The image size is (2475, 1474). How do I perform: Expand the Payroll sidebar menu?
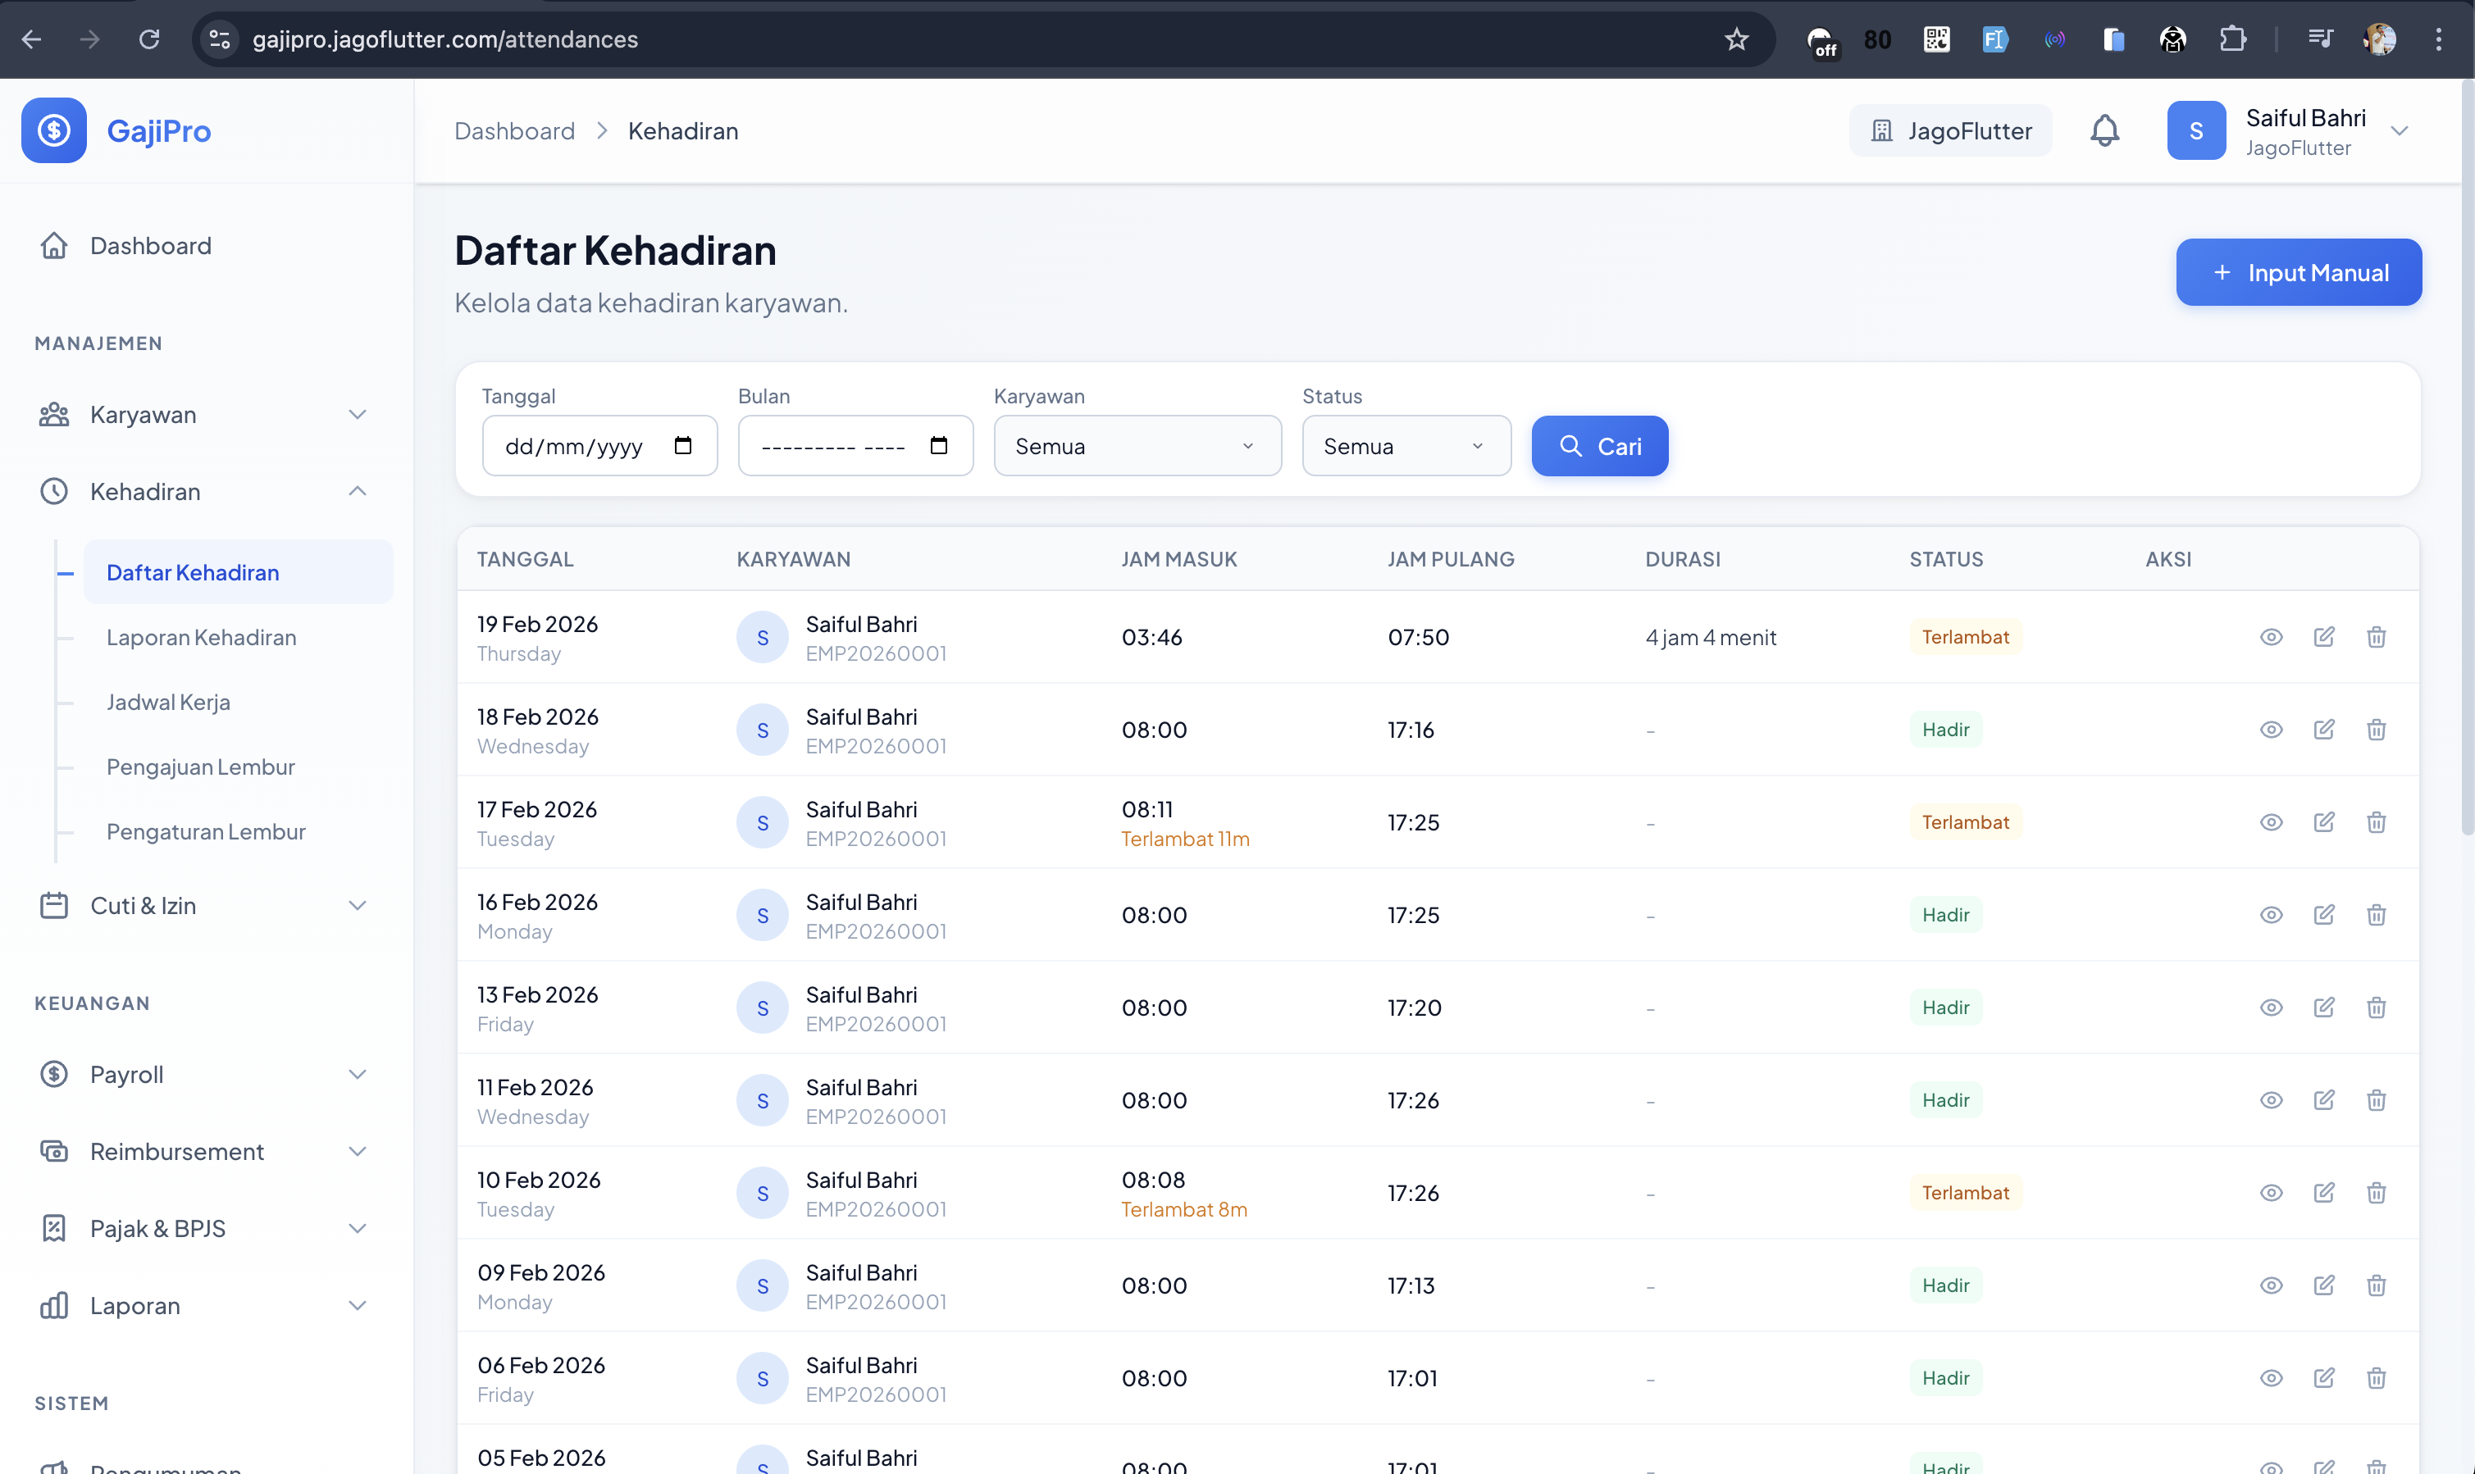tap(206, 1075)
